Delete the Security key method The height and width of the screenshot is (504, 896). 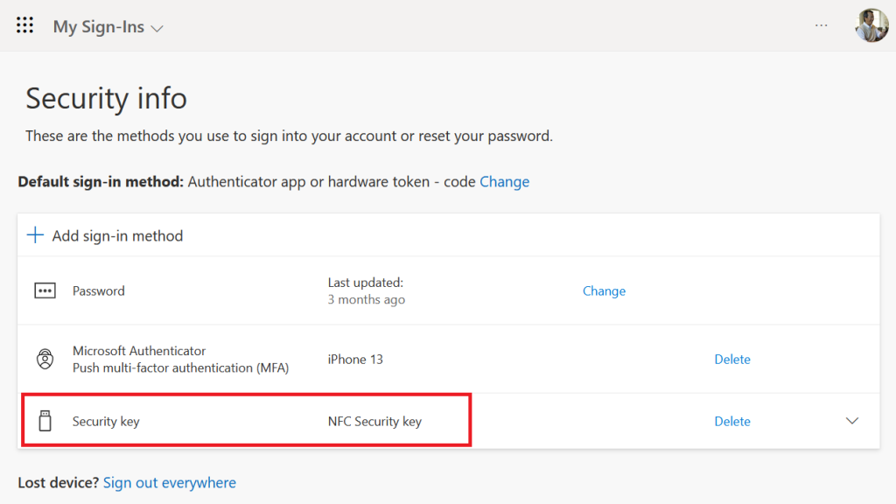[732, 421]
